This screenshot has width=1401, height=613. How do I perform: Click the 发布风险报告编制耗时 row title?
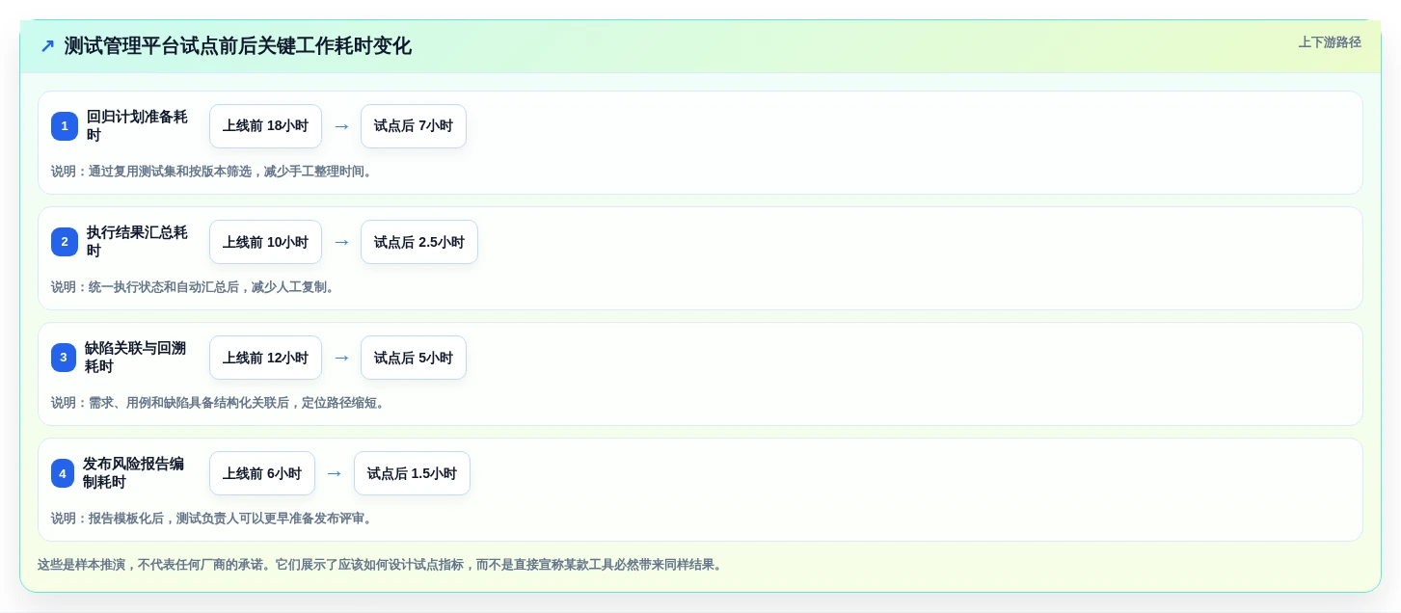tap(135, 473)
